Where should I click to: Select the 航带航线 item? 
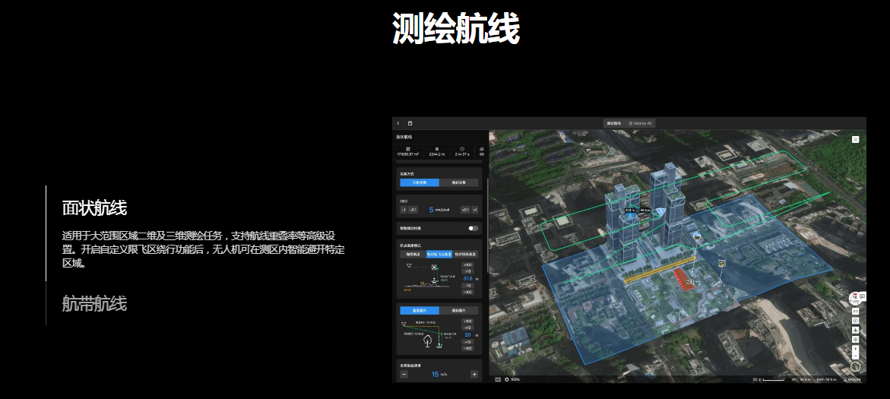[x=94, y=304]
